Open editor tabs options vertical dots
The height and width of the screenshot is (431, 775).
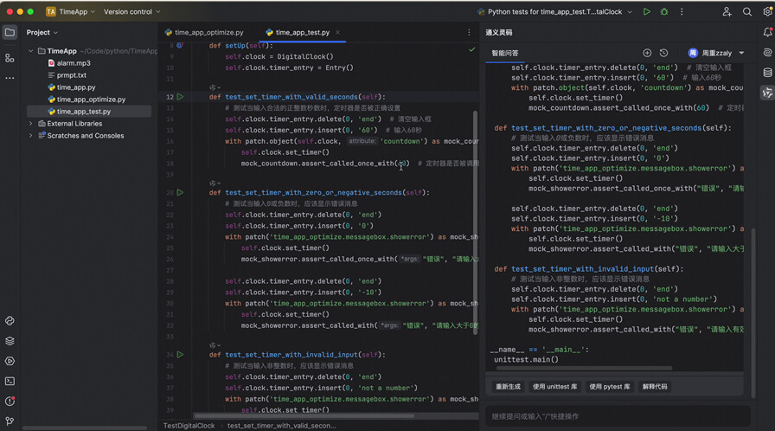(x=469, y=33)
